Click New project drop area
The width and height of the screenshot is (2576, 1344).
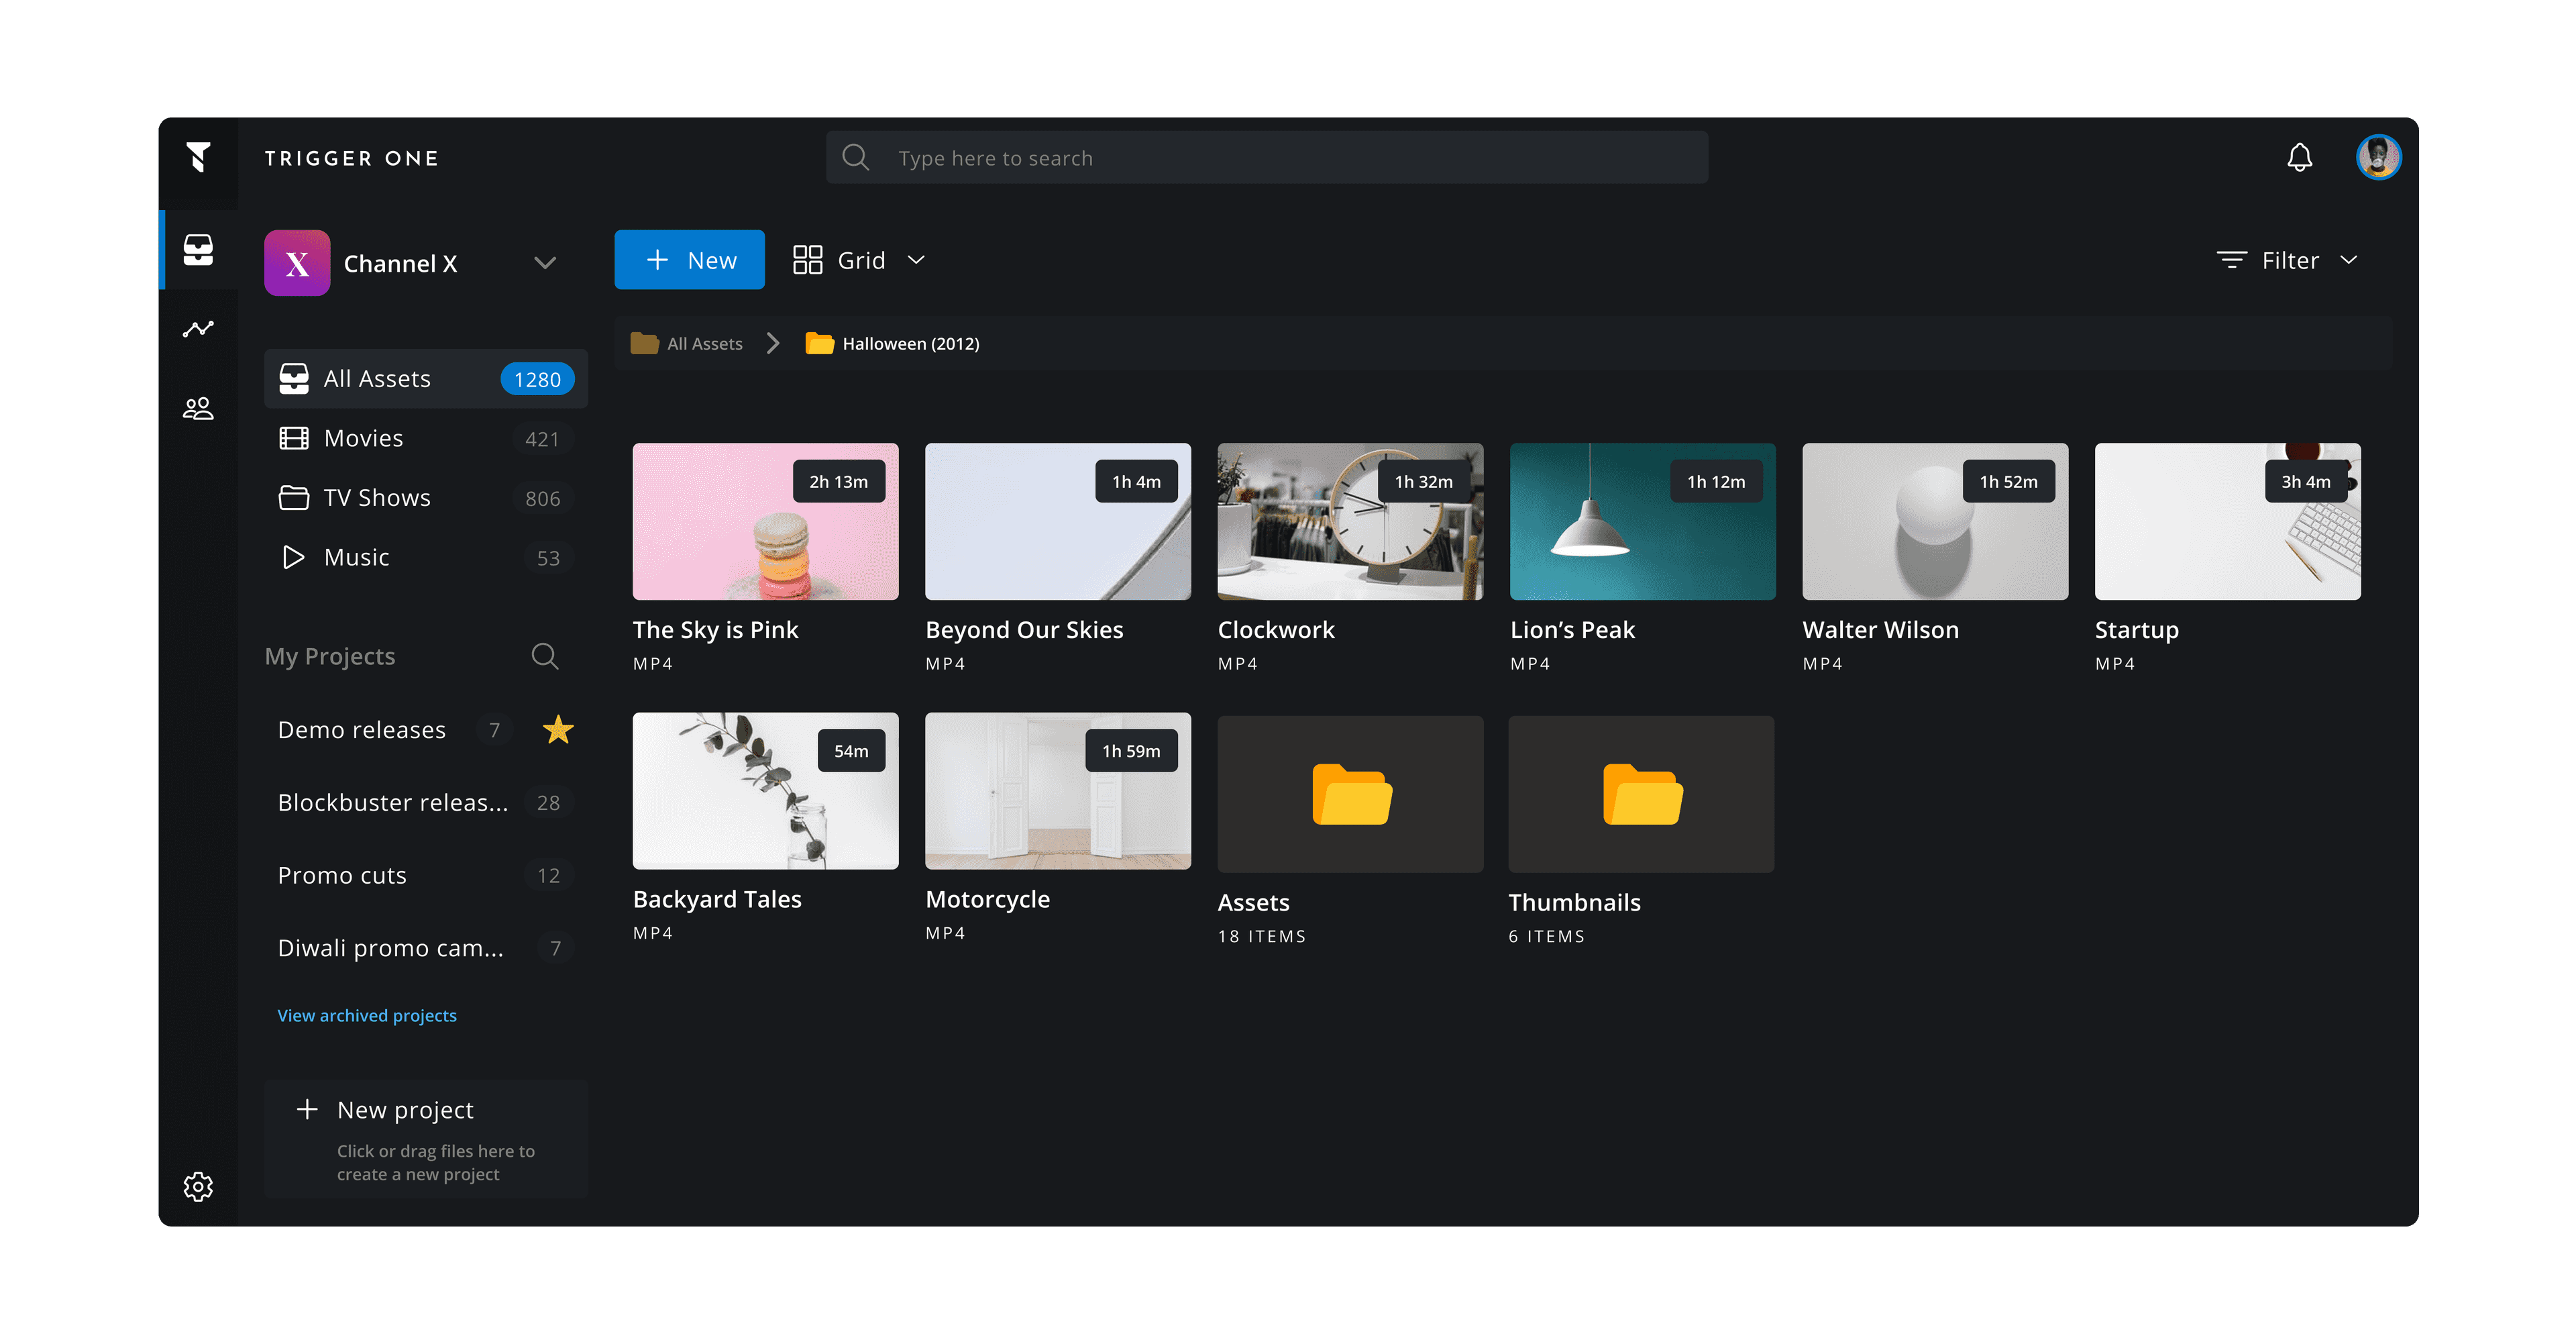tap(426, 1139)
